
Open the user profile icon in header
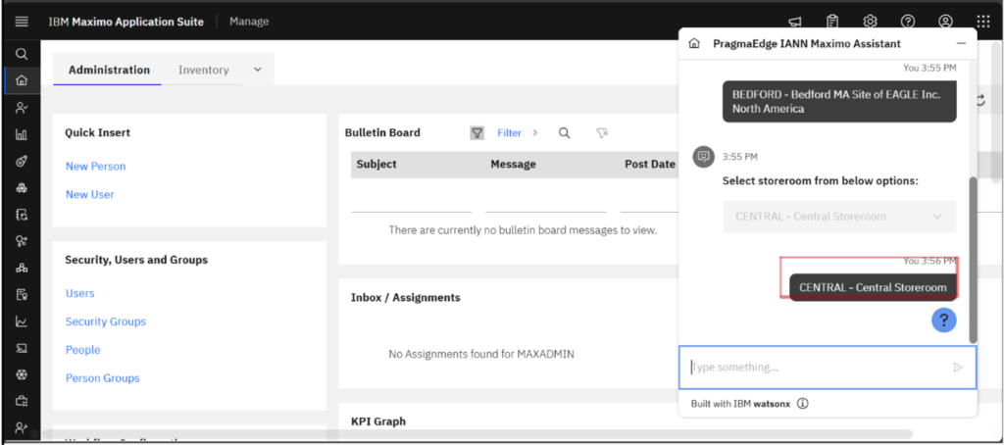[x=946, y=22]
